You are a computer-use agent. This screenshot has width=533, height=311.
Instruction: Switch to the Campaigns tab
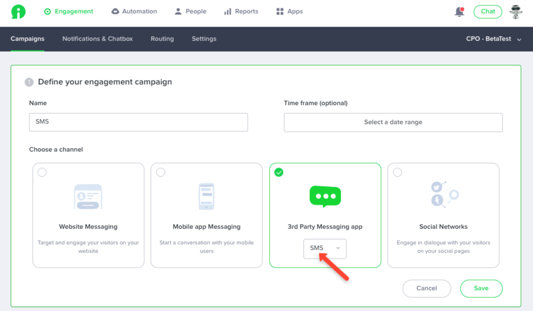(27, 39)
